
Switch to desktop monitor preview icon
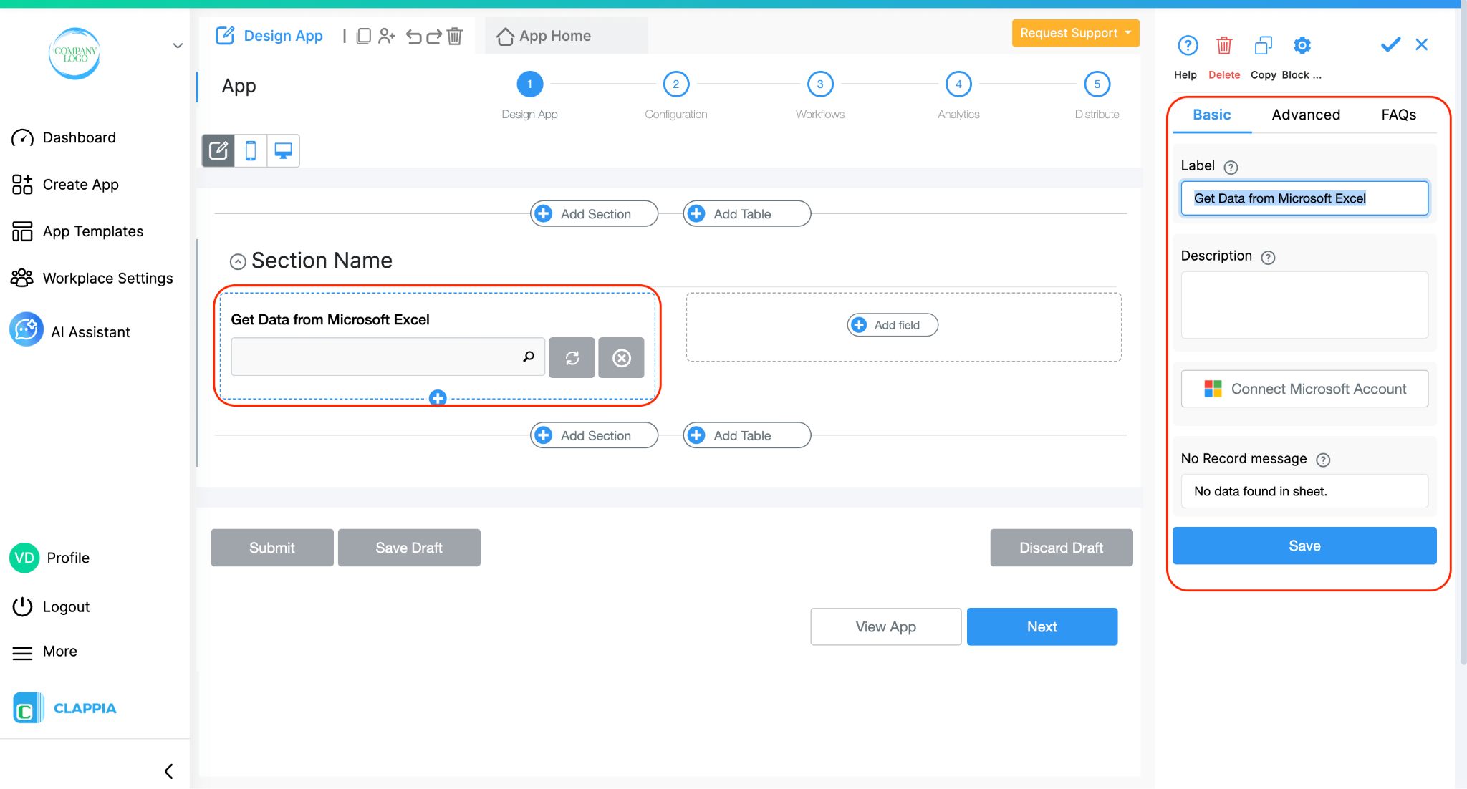tap(284, 150)
